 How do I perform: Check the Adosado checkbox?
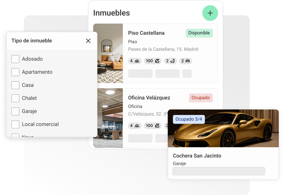click(16, 59)
